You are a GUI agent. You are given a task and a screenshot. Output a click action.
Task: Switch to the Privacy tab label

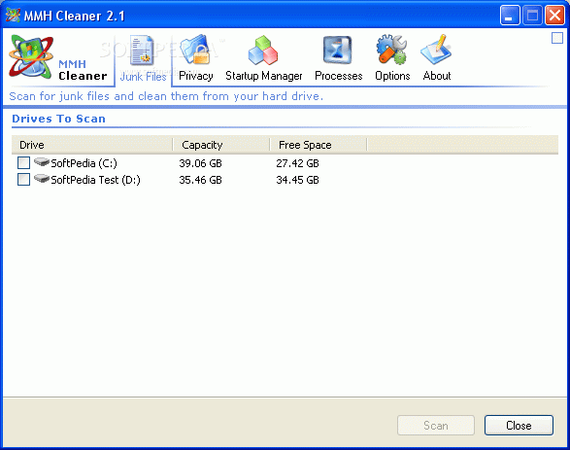point(196,76)
